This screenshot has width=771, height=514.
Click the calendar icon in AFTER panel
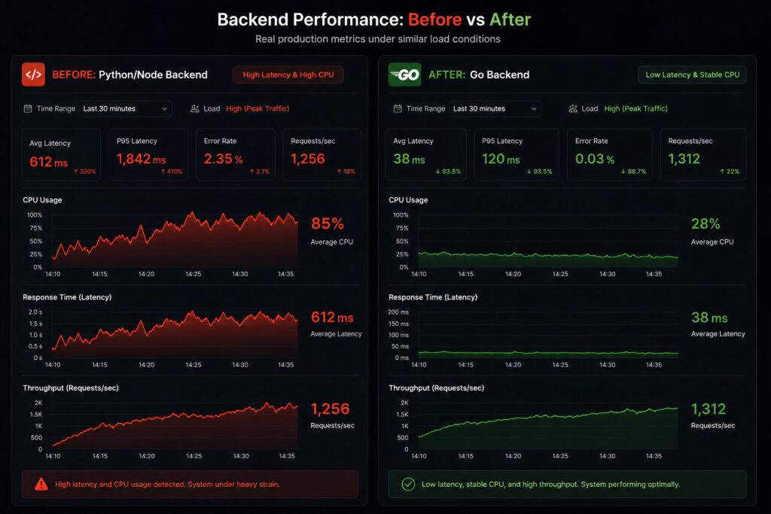(398, 108)
